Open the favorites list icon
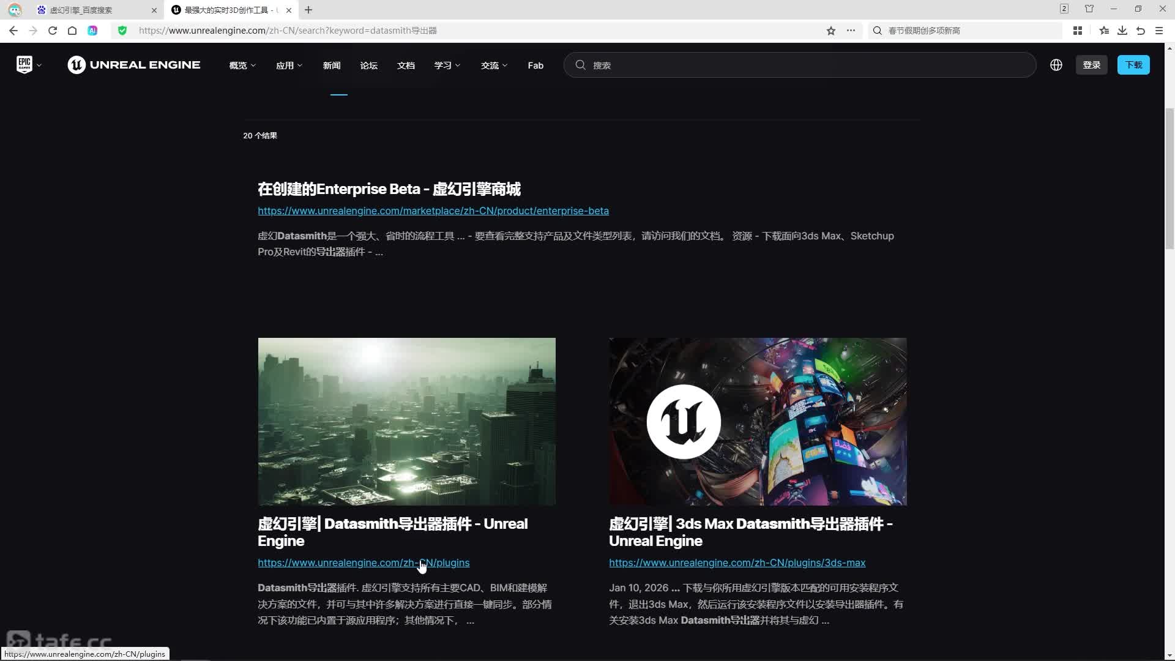The image size is (1175, 661). coord(1104,31)
